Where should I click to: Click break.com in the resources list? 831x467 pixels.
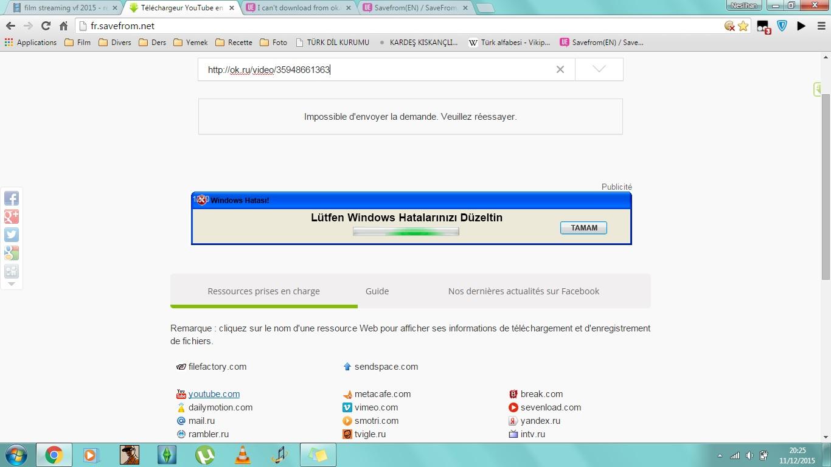tap(541, 394)
